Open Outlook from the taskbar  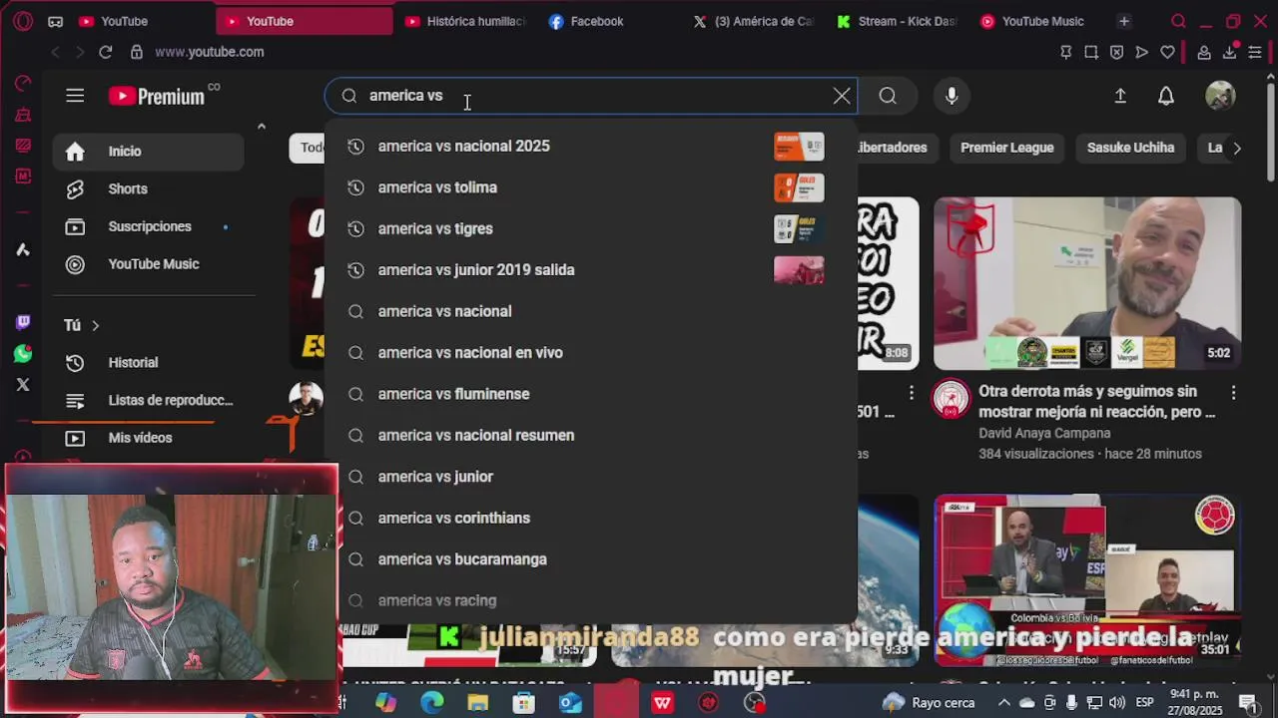tap(570, 703)
